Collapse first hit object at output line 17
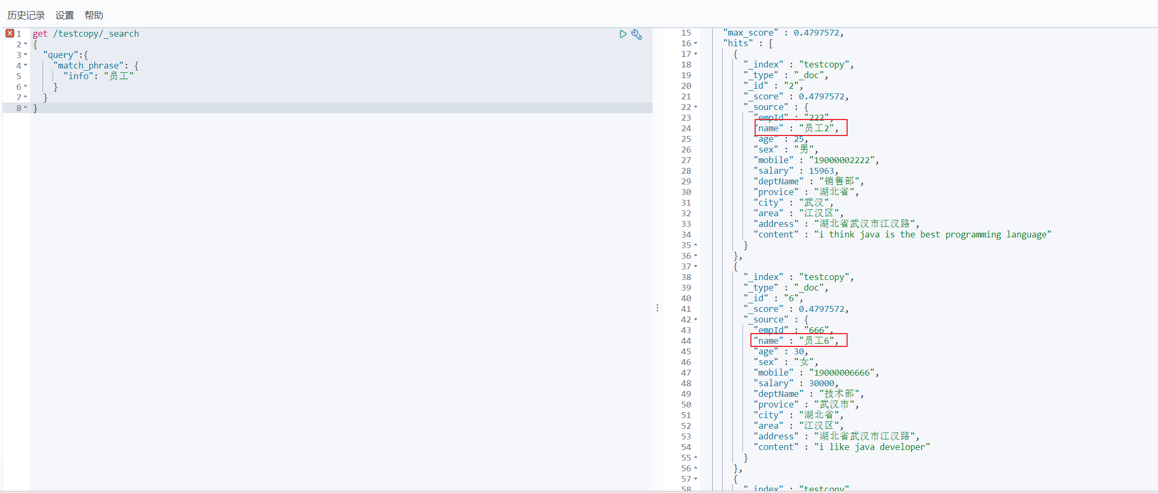Viewport: 1158px width, 493px height. click(x=696, y=54)
